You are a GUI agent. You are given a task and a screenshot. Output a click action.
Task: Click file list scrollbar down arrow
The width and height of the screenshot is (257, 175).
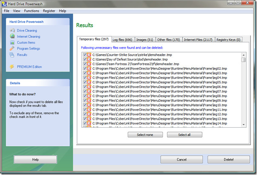[243, 125]
